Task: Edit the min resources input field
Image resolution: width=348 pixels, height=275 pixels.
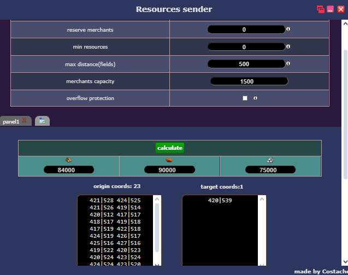Action: [x=246, y=47]
